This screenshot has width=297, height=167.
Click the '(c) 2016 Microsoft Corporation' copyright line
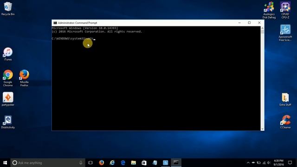coord(97,32)
